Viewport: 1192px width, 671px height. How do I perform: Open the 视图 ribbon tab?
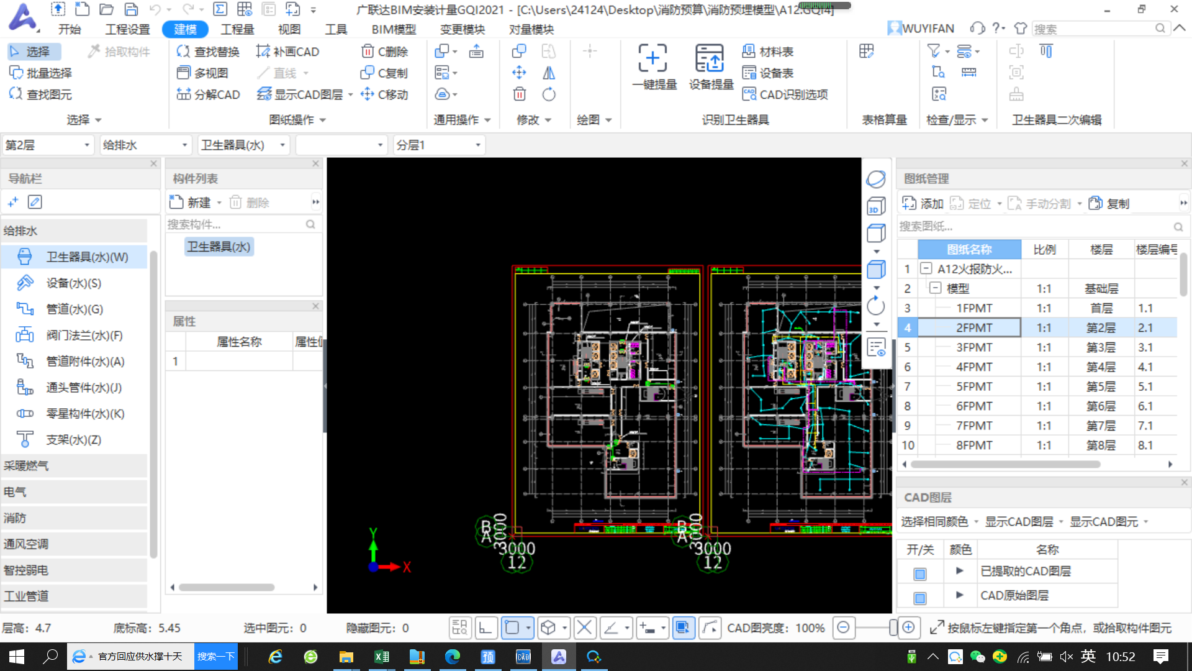(x=289, y=29)
